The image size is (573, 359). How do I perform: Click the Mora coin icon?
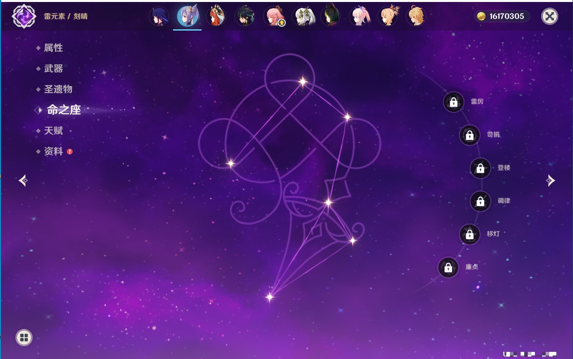coord(481,16)
